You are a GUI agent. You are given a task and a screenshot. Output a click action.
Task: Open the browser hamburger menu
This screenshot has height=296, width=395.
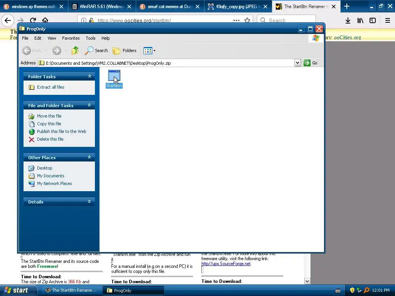[x=387, y=20]
